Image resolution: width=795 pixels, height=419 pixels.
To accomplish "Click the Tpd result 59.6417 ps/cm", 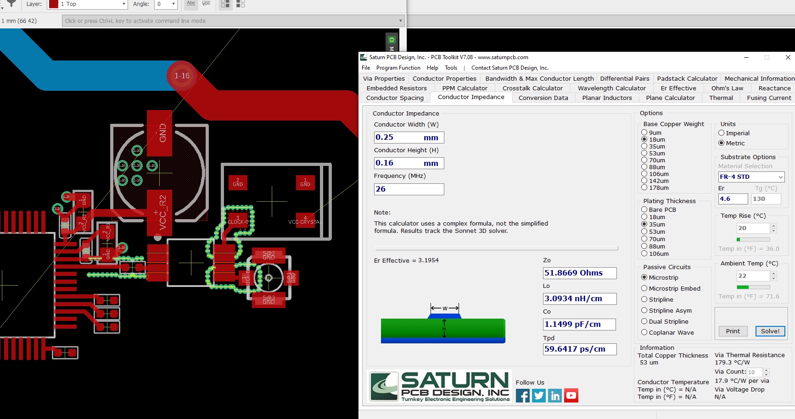I will [580, 349].
